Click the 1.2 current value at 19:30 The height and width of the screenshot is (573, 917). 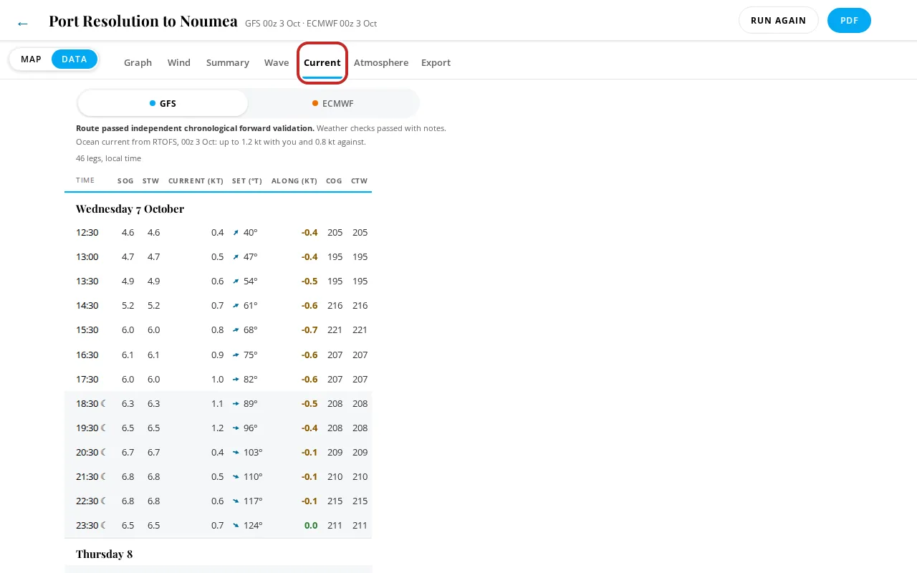pyautogui.click(x=217, y=428)
